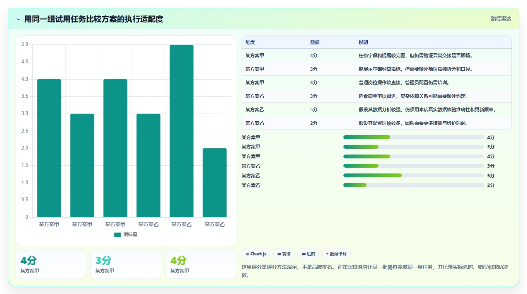527x294 pixels.
Task: Click the light green 4分 data card
Action: click(x=200, y=264)
